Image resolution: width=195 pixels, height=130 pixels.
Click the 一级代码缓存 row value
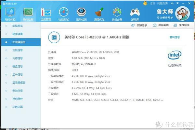91,82
